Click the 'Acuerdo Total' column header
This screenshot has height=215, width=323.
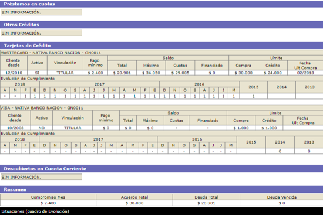click(134, 197)
